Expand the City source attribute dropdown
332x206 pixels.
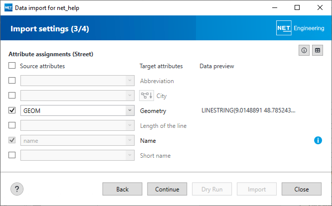click(130, 96)
